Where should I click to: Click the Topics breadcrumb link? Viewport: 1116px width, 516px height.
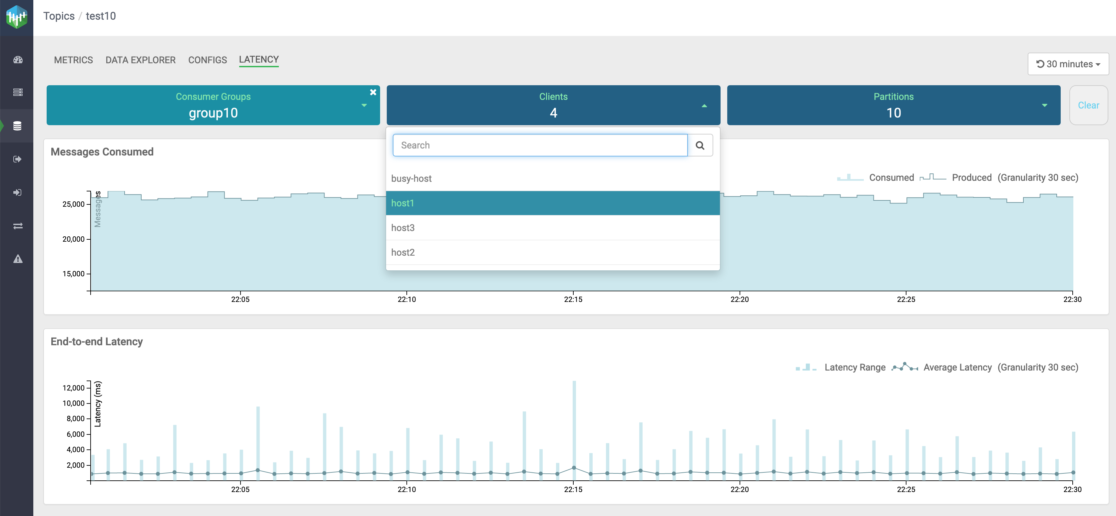coord(59,16)
